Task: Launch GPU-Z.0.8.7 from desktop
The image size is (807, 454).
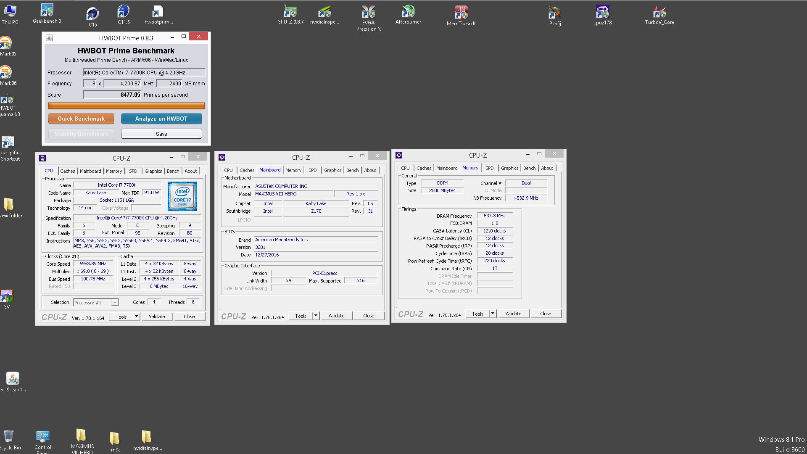Action: coord(290,15)
